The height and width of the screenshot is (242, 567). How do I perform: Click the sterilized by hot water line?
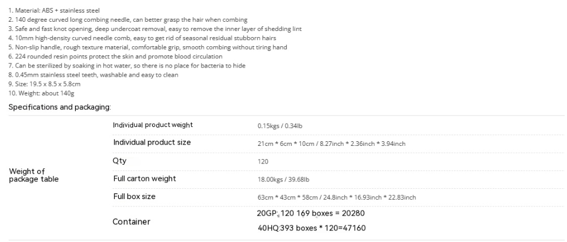click(x=127, y=66)
